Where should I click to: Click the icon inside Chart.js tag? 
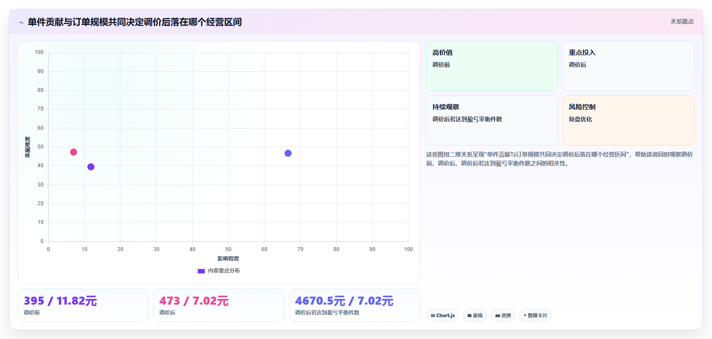point(433,315)
